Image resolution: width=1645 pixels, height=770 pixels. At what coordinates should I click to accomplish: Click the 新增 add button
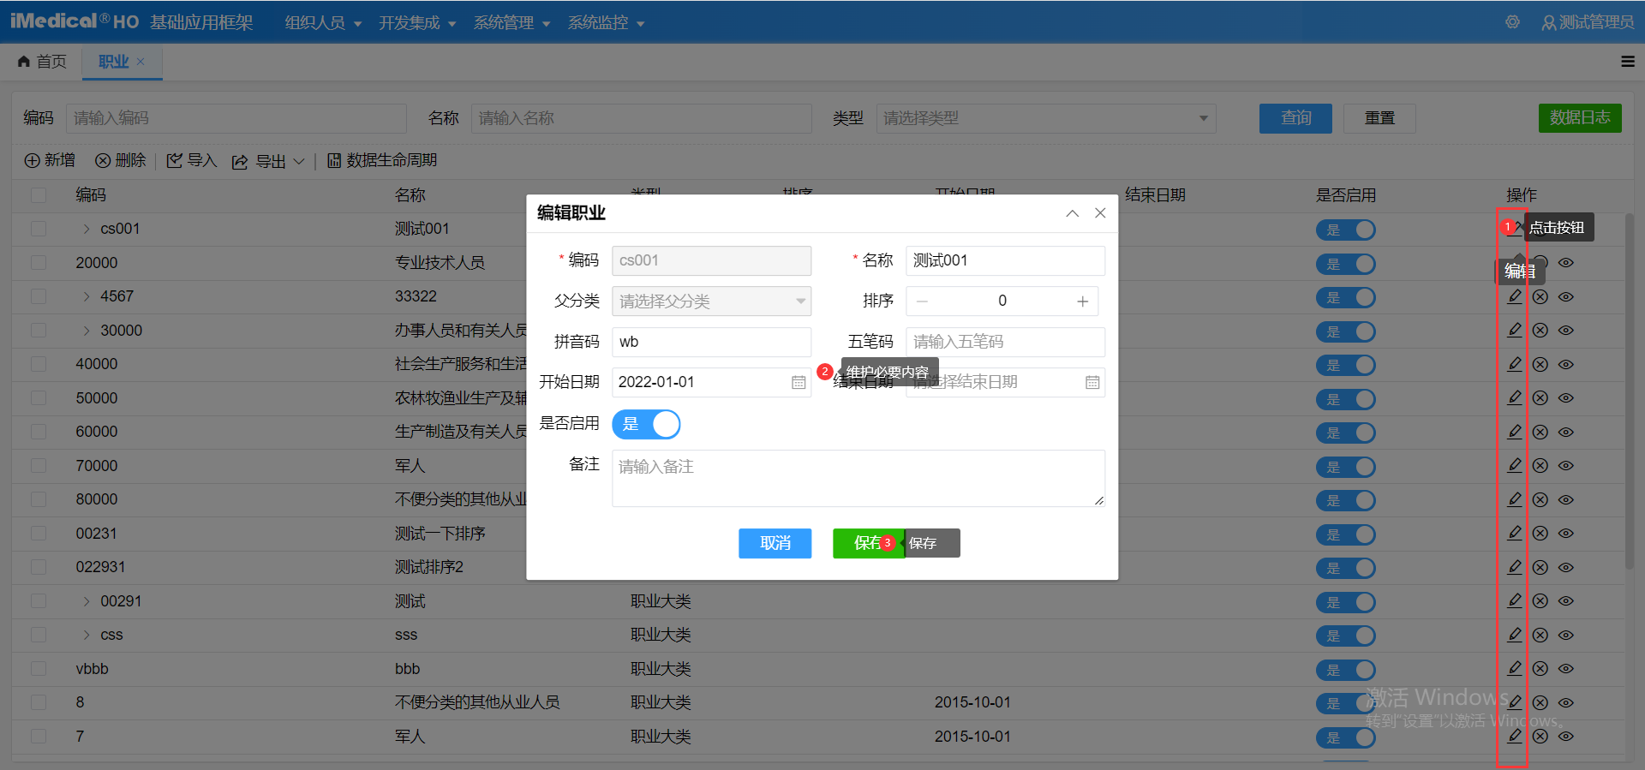click(50, 160)
